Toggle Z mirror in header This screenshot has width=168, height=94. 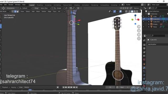click(x=128, y=8)
